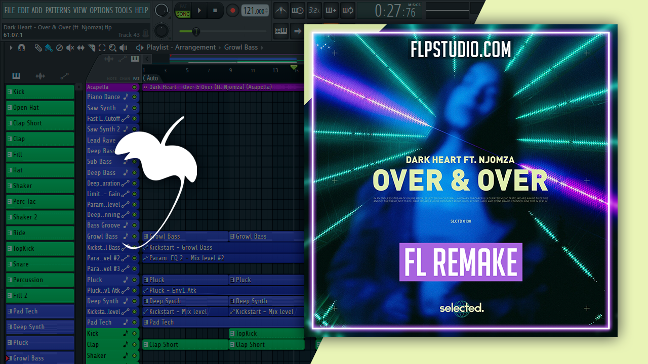The image size is (648, 364).
Task: Expand the arrow after Growl Bass breadcrumb
Action: [x=262, y=48]
